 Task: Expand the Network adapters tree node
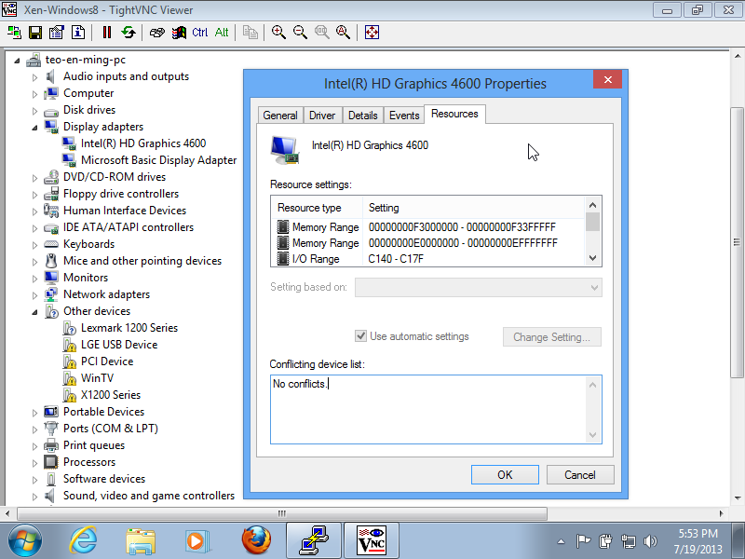tap(35, 294)
